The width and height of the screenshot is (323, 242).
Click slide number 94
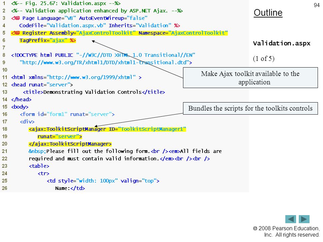(x=317, y=5)
